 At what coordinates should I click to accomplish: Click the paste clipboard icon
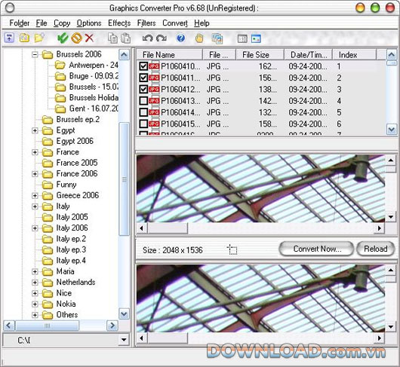[x=125, y=38]
